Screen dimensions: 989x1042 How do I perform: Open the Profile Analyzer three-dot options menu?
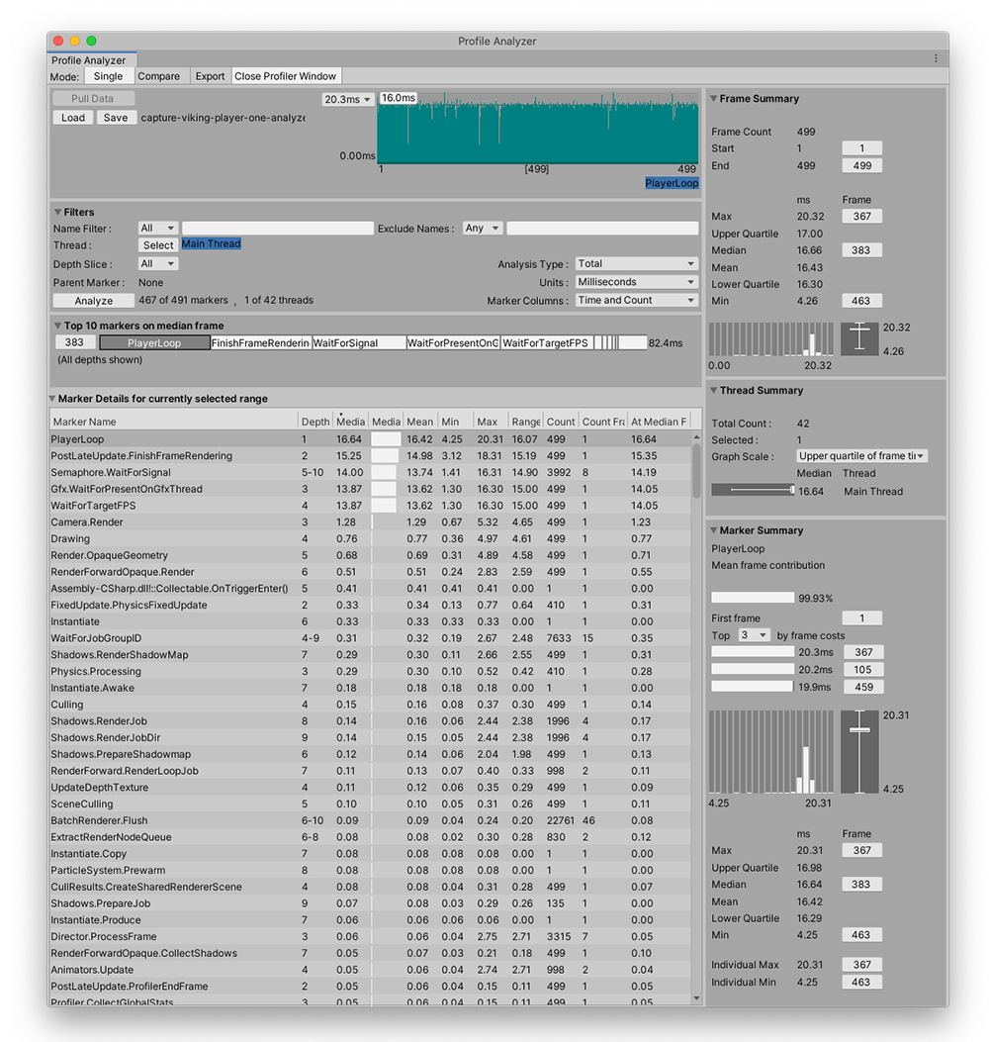tap(936, 59)
